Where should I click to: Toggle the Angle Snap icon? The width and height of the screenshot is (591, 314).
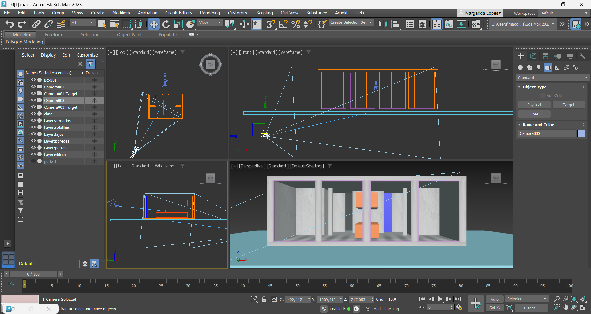(x=283, y=24)
